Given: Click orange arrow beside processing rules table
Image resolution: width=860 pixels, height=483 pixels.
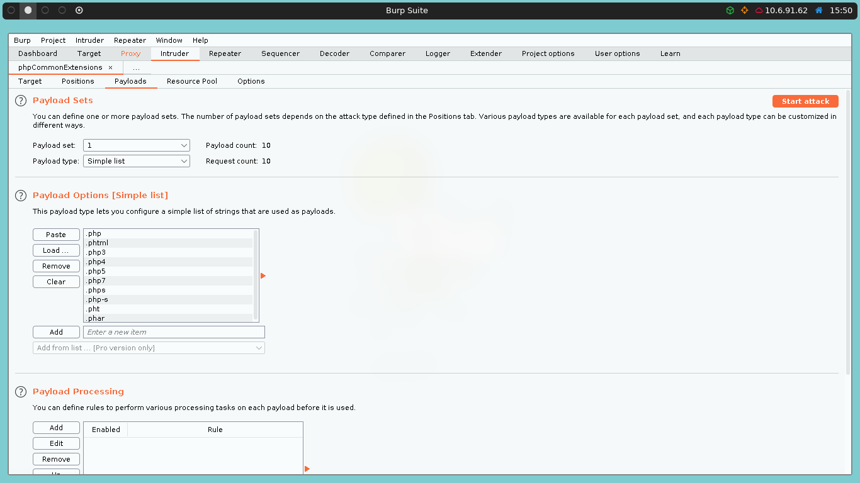Looking at the screenshot, I should pyautogui.click(x=307, y=469).
